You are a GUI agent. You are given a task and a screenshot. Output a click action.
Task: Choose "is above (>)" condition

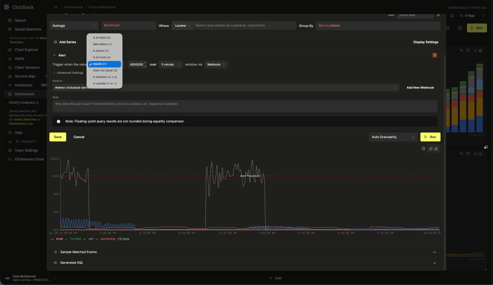coord(105,51)
